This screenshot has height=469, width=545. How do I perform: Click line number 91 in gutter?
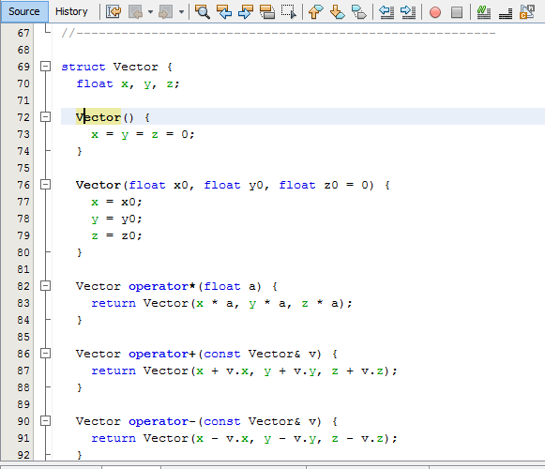click(23, 438)
